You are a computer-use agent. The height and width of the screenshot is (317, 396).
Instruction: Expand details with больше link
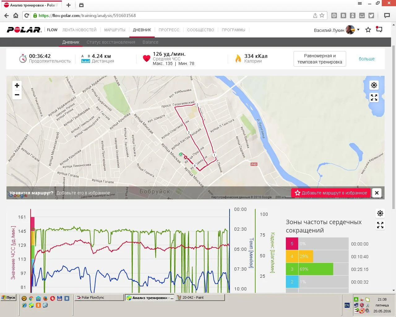(x=367, y=59)
